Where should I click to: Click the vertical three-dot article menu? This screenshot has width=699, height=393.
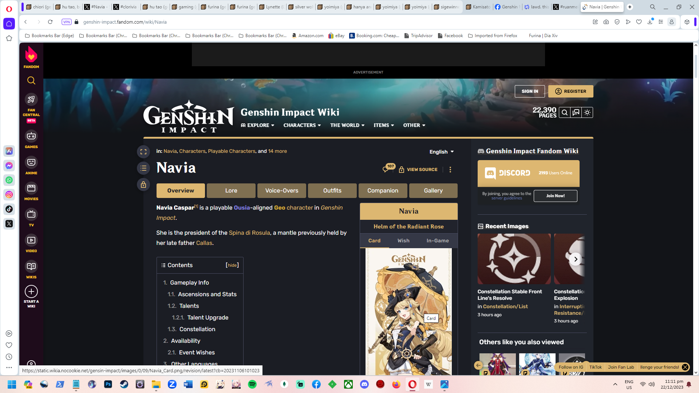pyautogui.click(x=450, y=170)
